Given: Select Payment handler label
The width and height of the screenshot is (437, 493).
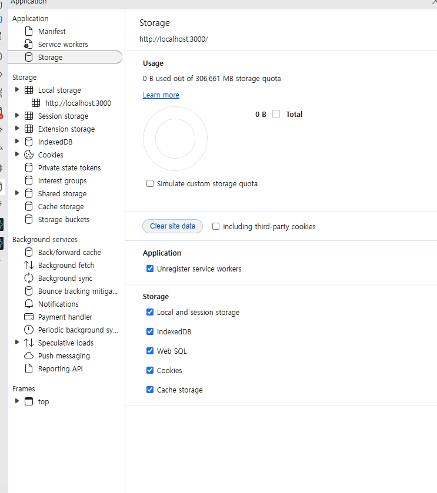Looking at the screenshot, I should pyautogui.click(x=65, y=317).
